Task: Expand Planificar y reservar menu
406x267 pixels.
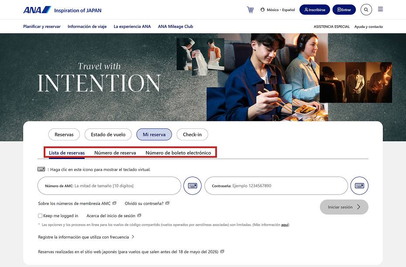Action: point(42,27)
